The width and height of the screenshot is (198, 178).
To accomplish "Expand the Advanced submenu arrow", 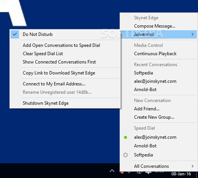I will [x=192, y=34].
